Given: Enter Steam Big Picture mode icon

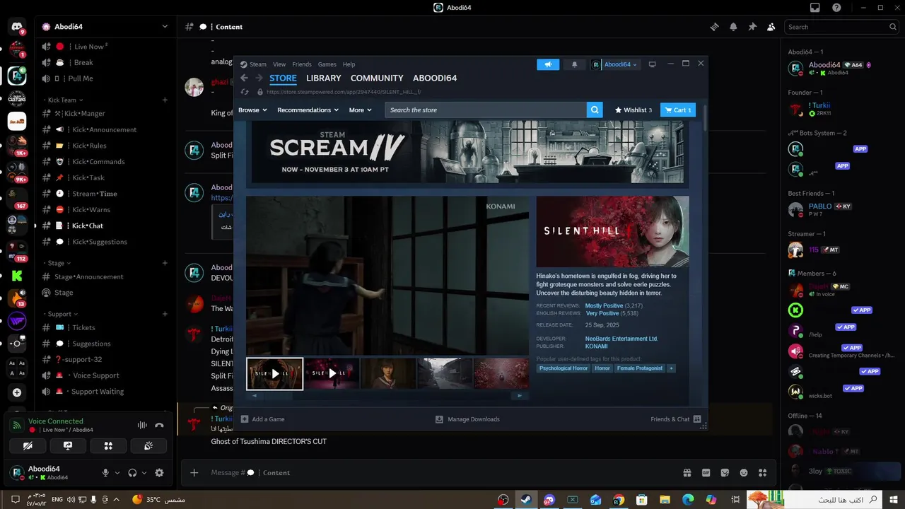Looking at the screenshot, I should [652, 64].
